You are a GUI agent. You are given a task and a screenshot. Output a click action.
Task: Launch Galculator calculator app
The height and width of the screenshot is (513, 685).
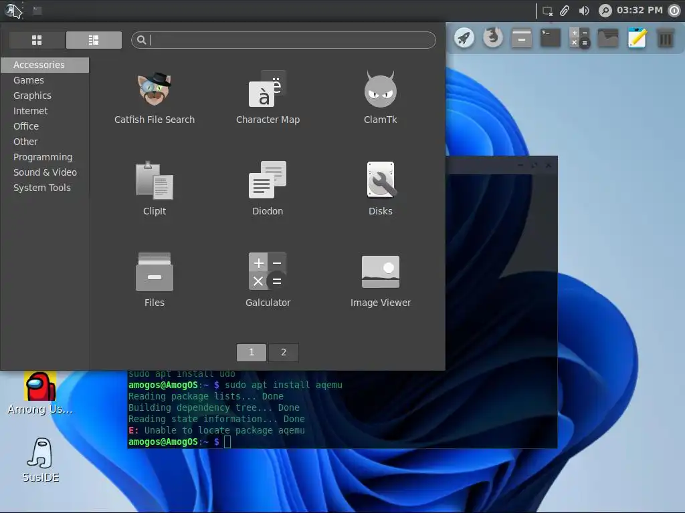coord(268,280)
